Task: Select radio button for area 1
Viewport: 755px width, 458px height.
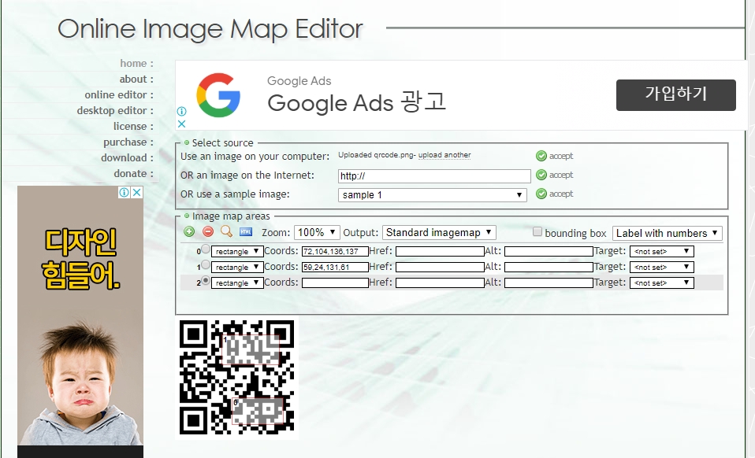Action: pyautogui.click(x=206, y=264)
